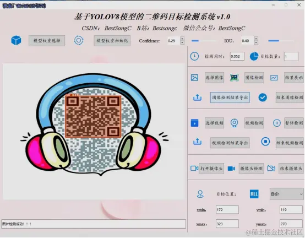Click the webcam icon beside 视频检测
Viewport: 305px width, 238px height.
pyautogui.click(x=234, y=123)
